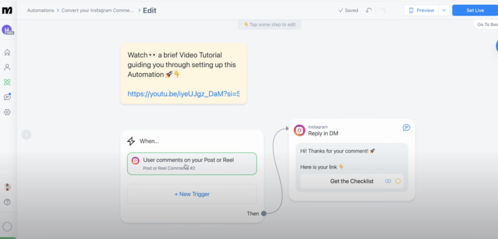
Task: Click the lightning bolt When icon
Action: (x=131, y=141)
